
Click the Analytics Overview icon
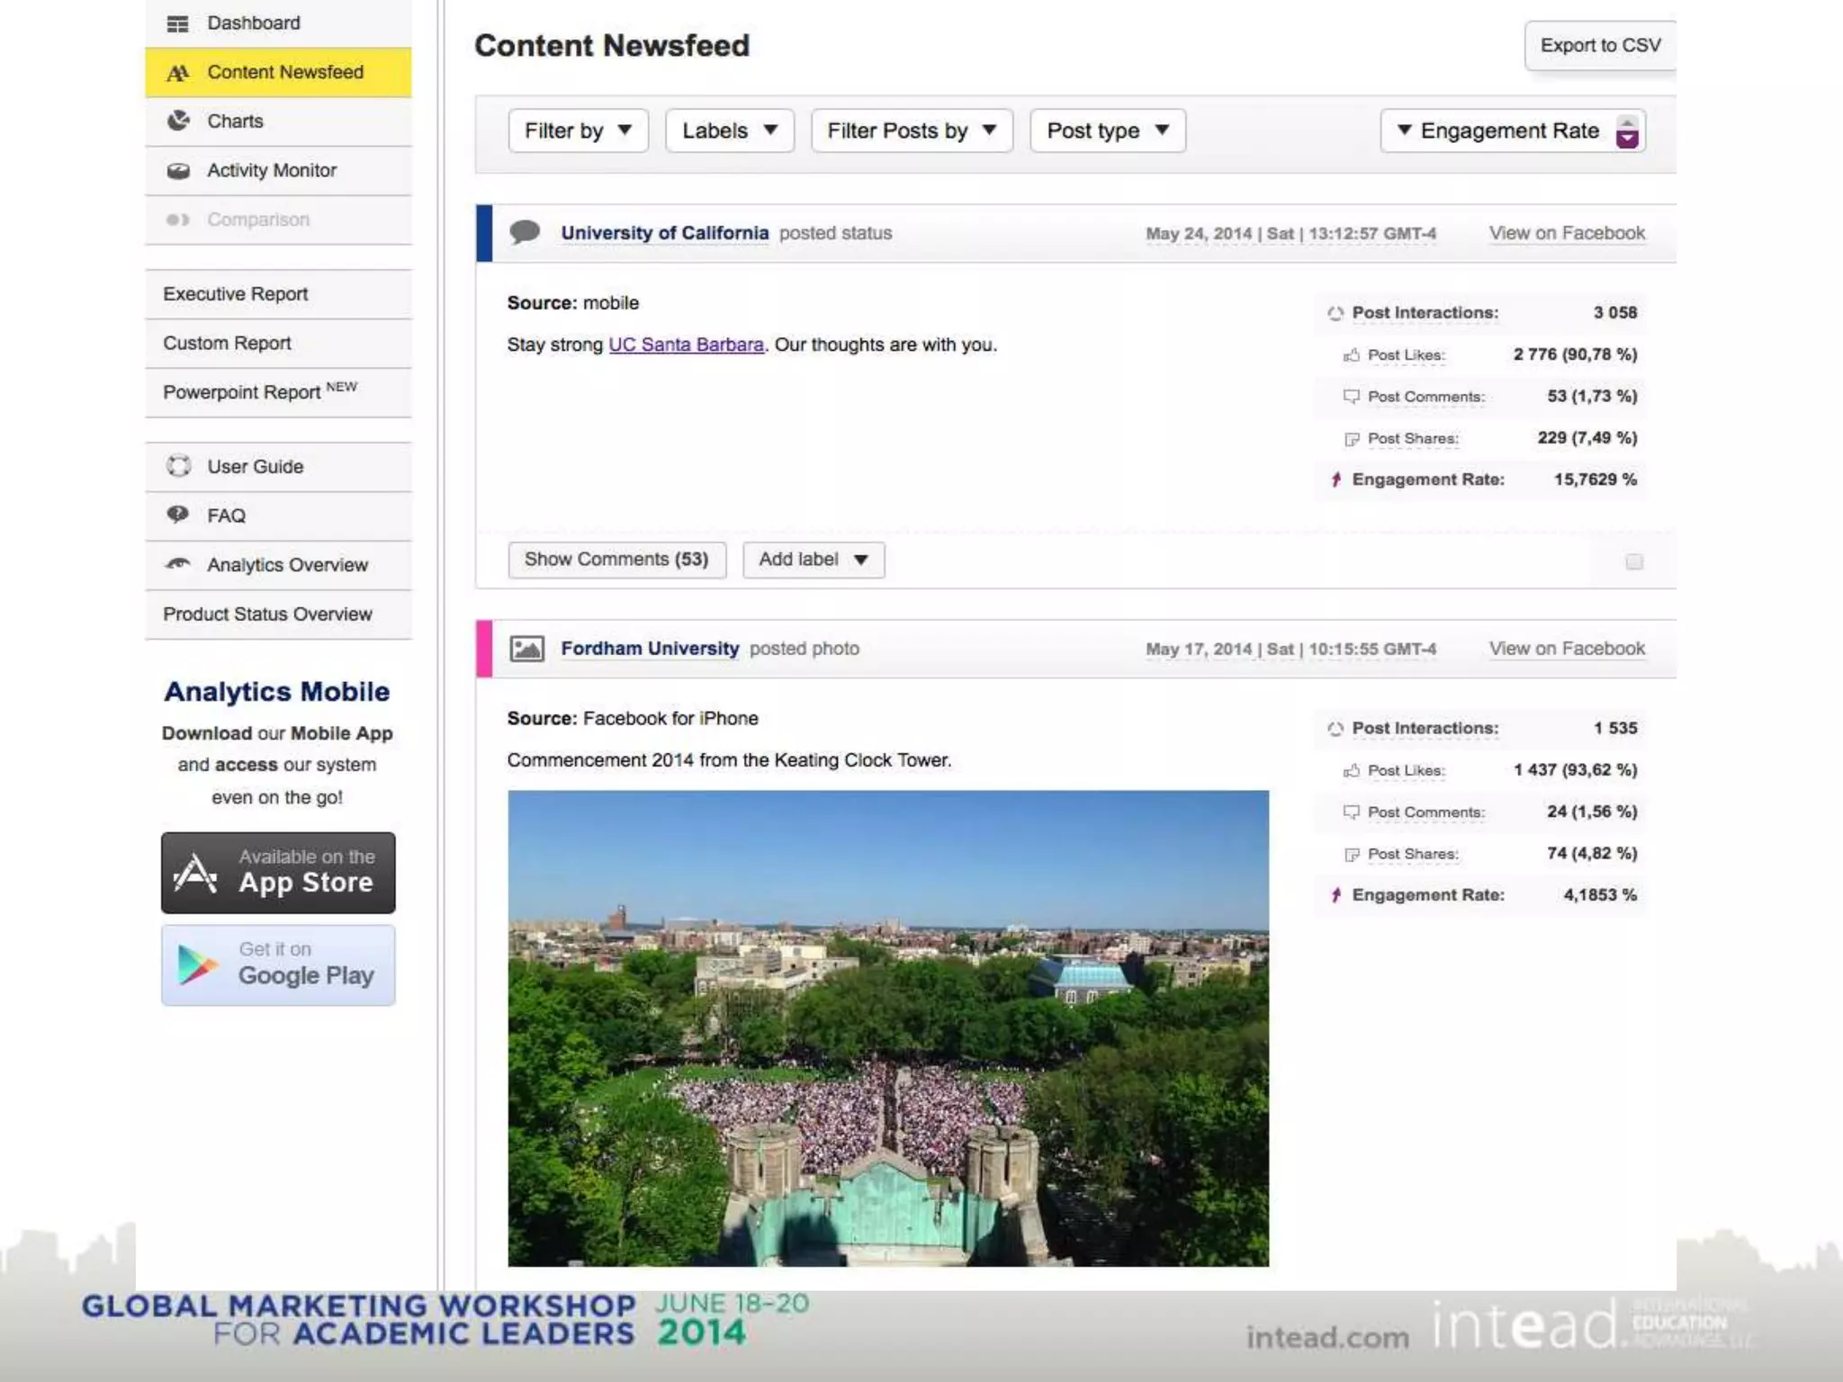(178, 564)
